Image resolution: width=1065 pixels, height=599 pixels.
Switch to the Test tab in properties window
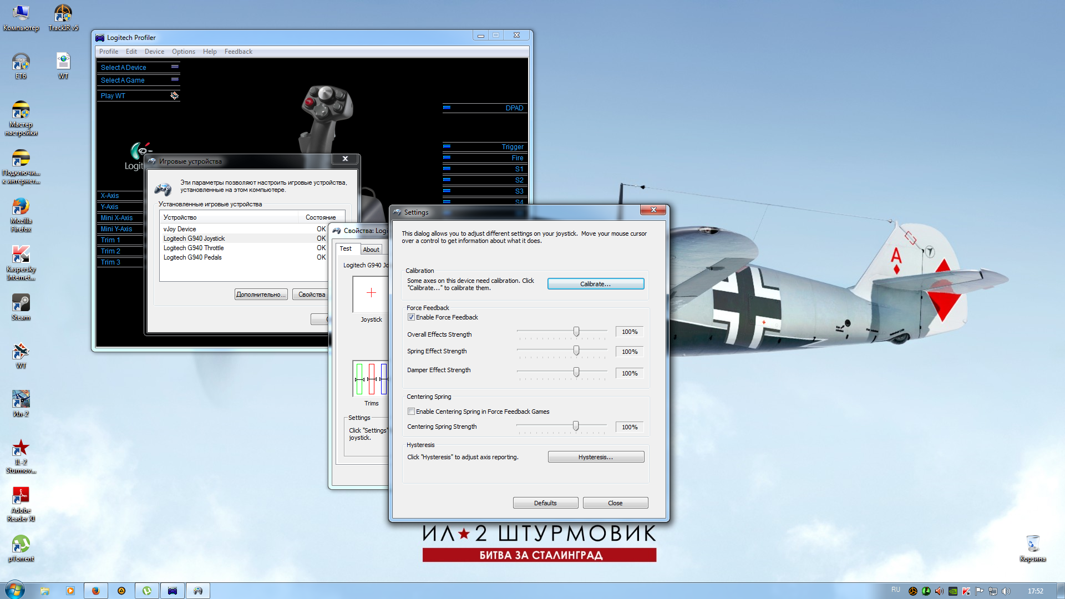(346, 248)
